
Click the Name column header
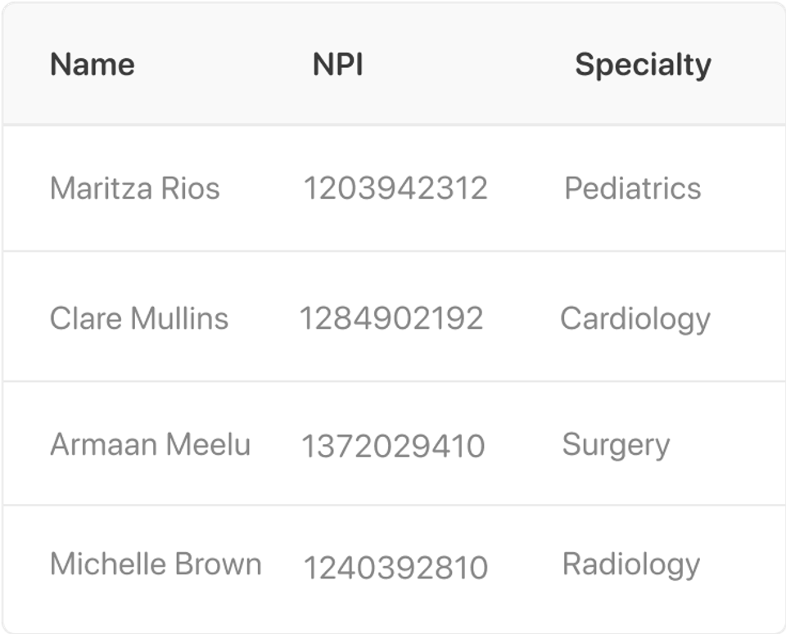[x=93, y=65]
